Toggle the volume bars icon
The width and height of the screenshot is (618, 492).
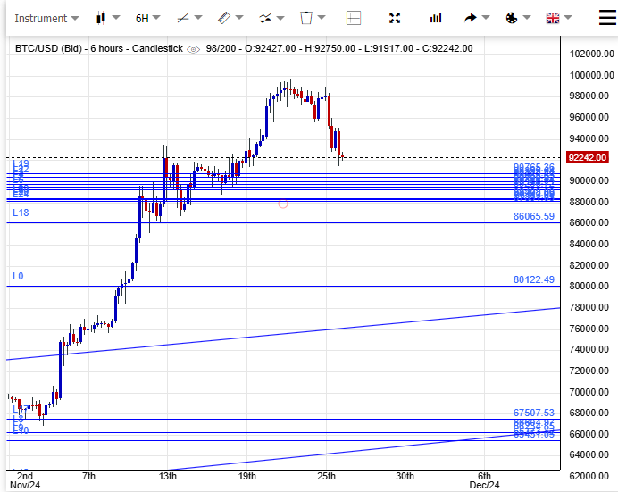[436, 18]
